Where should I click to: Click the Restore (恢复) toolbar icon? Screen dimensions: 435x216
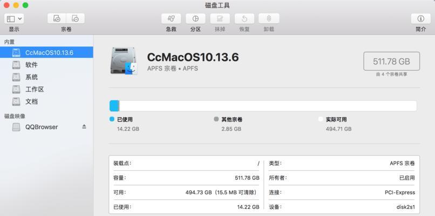[x=244, y=18]
